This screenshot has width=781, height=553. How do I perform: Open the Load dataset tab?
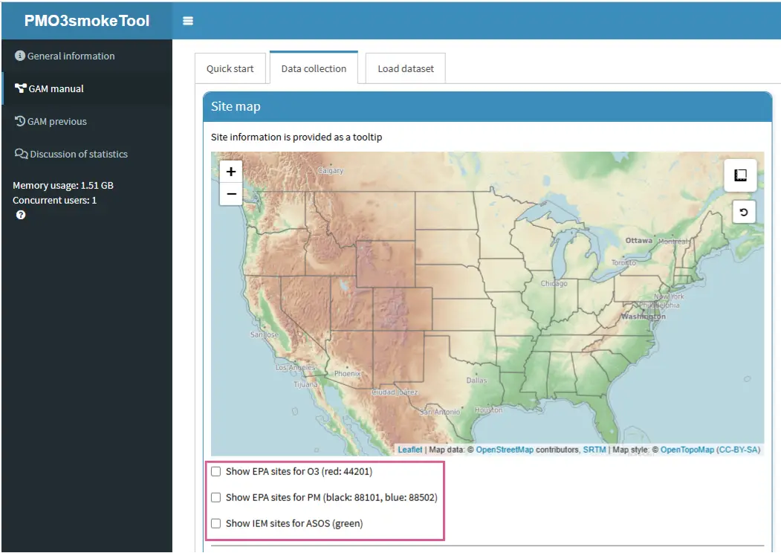[406, 68]
